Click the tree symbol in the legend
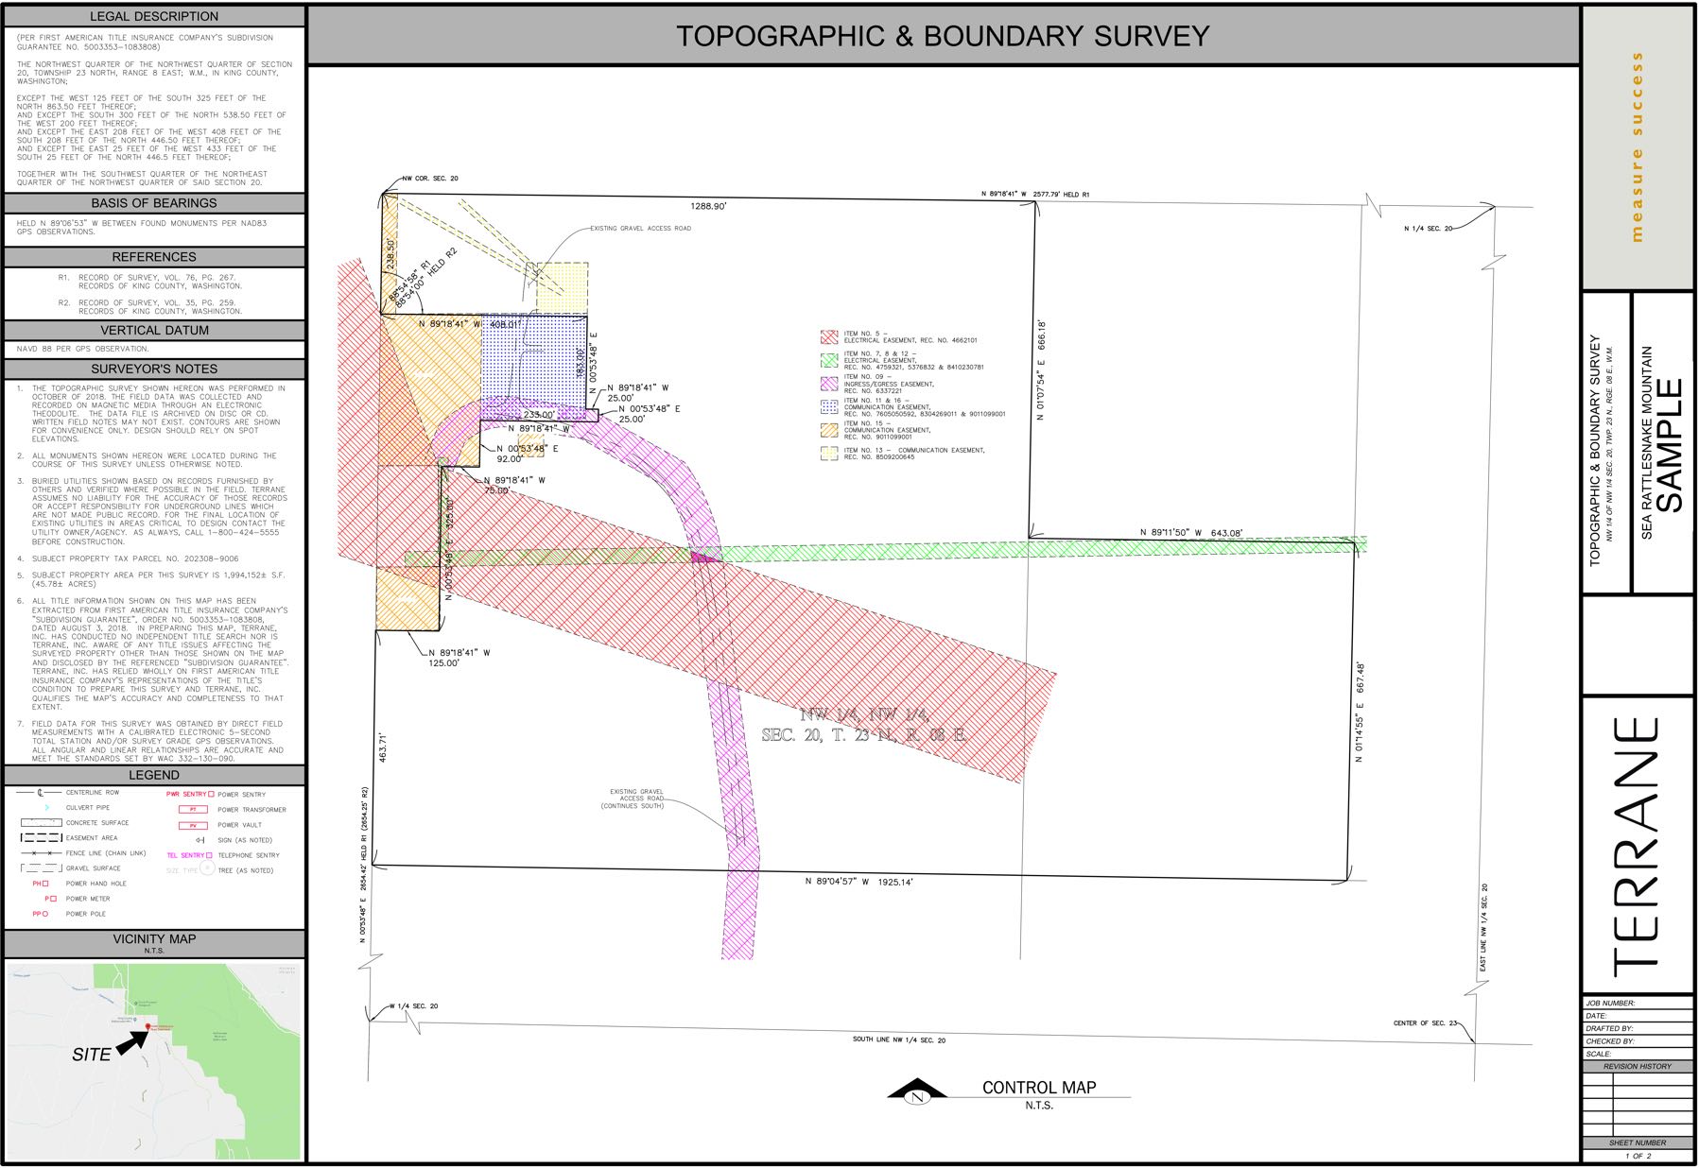This screenshot has width=1699, height=1168. (206, 868)
